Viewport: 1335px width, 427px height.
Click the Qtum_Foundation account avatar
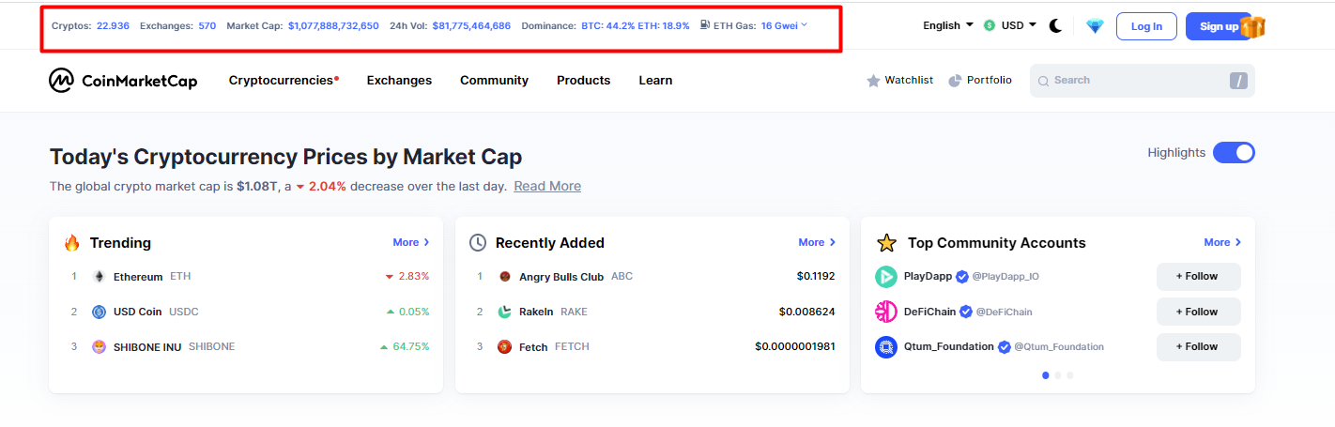click(886, 347)
